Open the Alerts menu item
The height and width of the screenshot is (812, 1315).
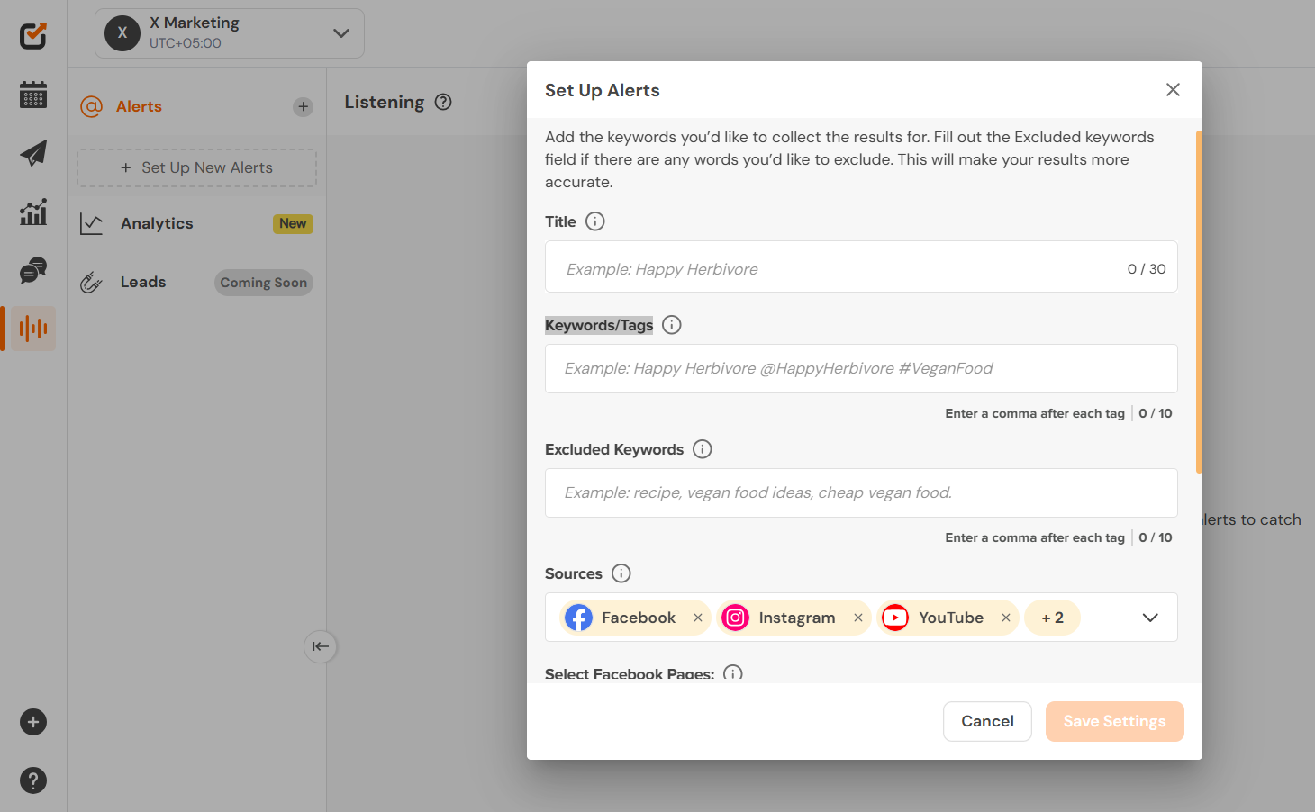[x=139, y=106]
